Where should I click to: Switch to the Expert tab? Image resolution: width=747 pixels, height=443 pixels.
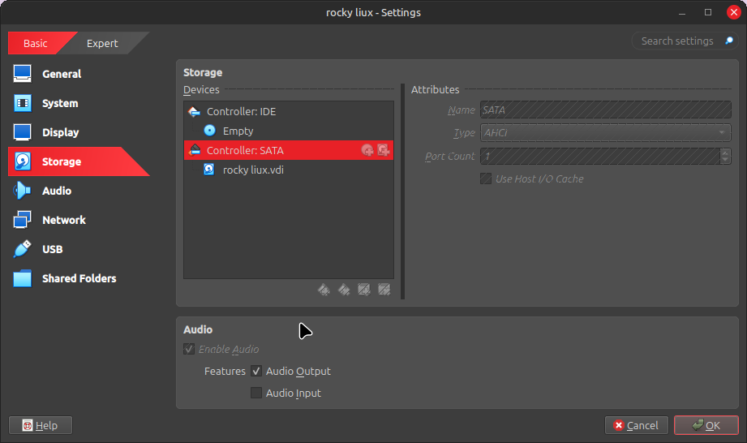102,44
